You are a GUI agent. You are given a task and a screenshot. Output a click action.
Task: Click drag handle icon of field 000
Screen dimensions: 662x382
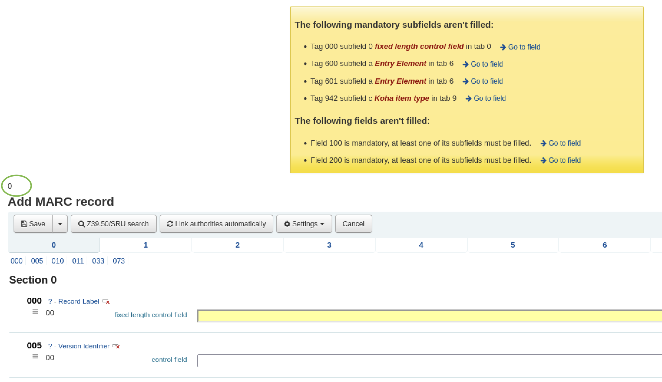pos(35,312)
